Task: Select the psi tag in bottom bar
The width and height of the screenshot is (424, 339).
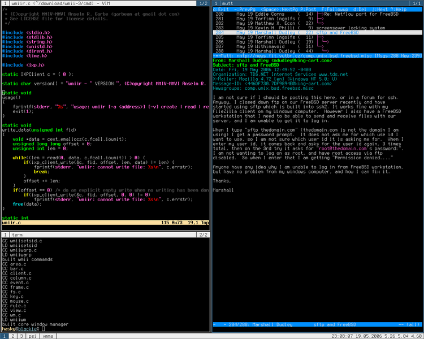Action: 32,336
